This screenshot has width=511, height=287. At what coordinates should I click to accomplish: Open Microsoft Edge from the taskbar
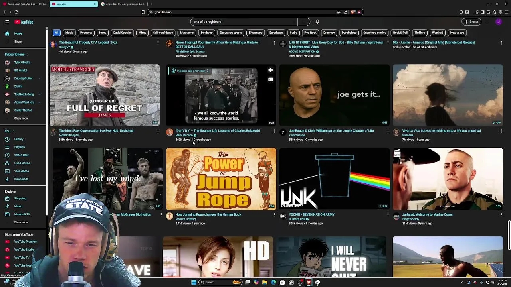click(x=273, y=282)
